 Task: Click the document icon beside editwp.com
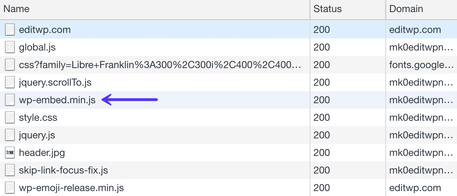point(10,29)
